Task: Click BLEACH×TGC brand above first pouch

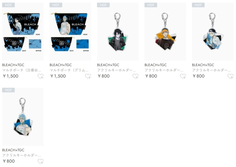Action: [13, 65]
